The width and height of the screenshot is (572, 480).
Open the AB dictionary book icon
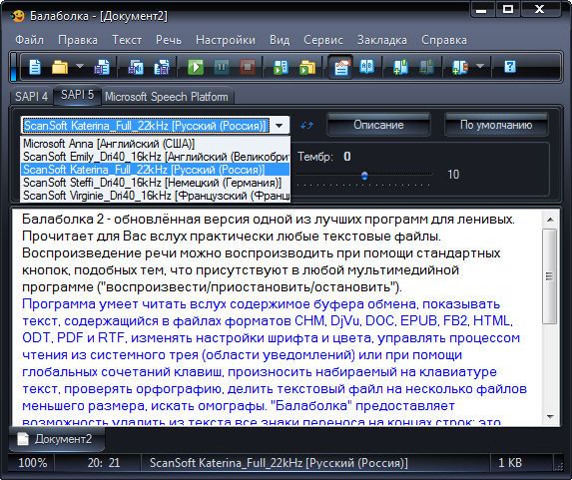click(x=367, y=67)
